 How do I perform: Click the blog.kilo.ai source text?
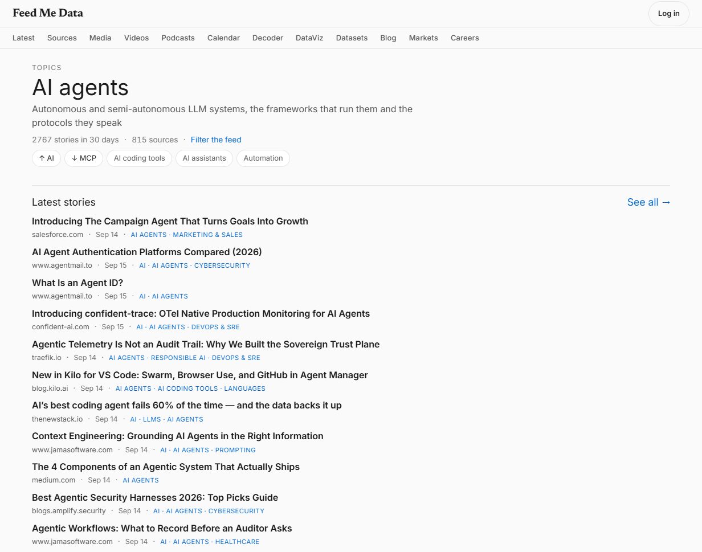tap(50, 389)
